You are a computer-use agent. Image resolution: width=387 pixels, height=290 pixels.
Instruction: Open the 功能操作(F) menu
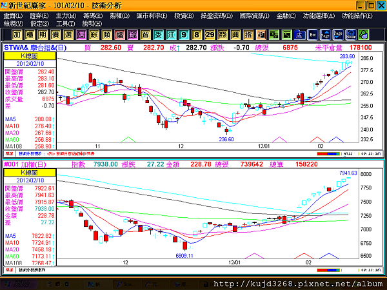pos(357,15)
